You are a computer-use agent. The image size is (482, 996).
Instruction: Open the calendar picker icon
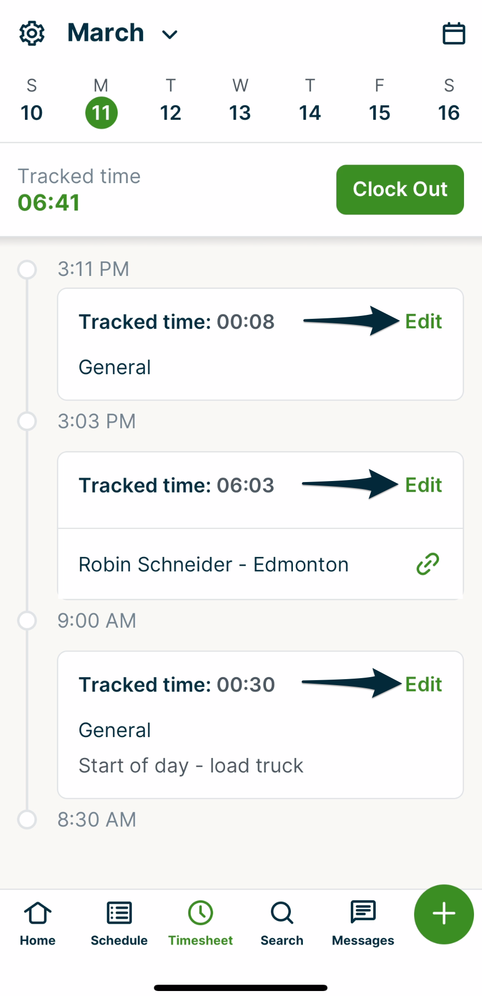454,33
